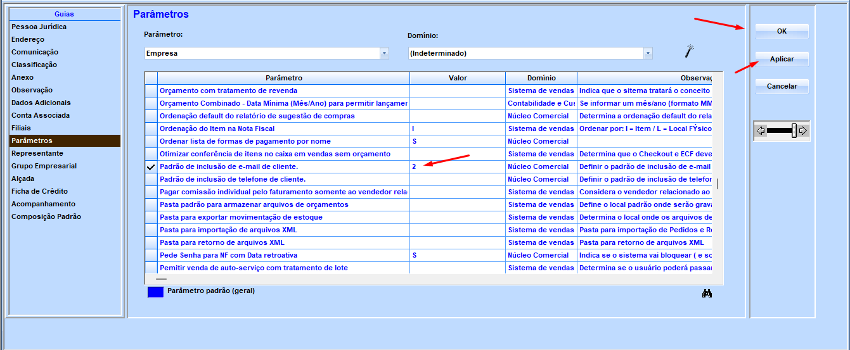Click the binoculars search icon
The width and height of the screenshot is (850, 350).
tap(707, 294)
